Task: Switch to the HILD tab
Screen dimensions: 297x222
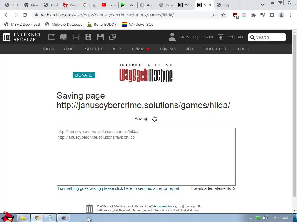Action: (x=12, y=5)
